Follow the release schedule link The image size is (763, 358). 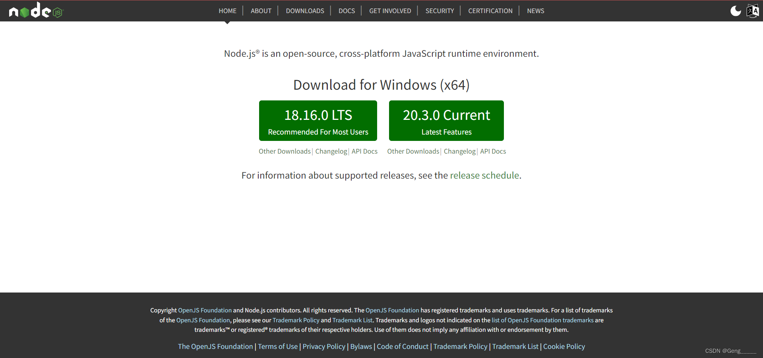(484, 175)
